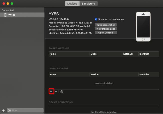Click the Capacity: 11.83 GB text line
This screenshot has width=163, height=114.
(69, 26)
